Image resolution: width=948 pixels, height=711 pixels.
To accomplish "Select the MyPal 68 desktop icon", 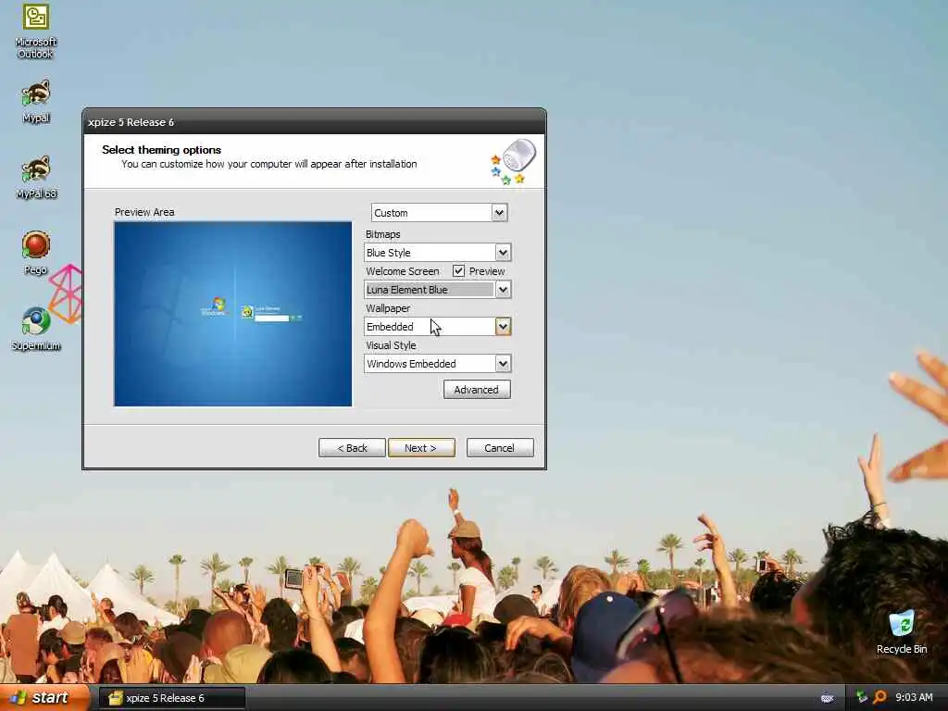I will click(36, 177).
